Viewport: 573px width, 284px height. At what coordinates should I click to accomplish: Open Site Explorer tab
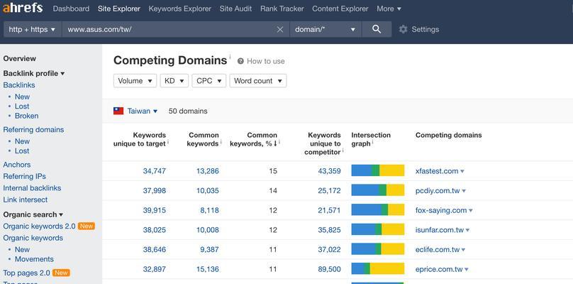pyautogui.click(x=118, y=9)
